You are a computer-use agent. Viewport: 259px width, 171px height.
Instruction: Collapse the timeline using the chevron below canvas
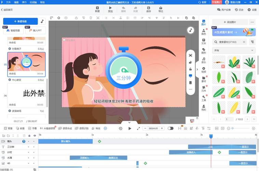coord(129,122)
